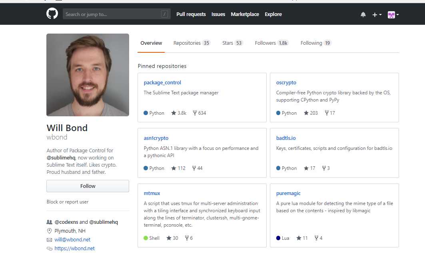Expand the plus create-new dropdown
This screenshot has width=425, height=253.
377,15
